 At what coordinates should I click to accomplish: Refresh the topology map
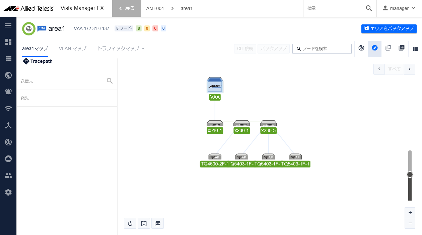[130, 224]
